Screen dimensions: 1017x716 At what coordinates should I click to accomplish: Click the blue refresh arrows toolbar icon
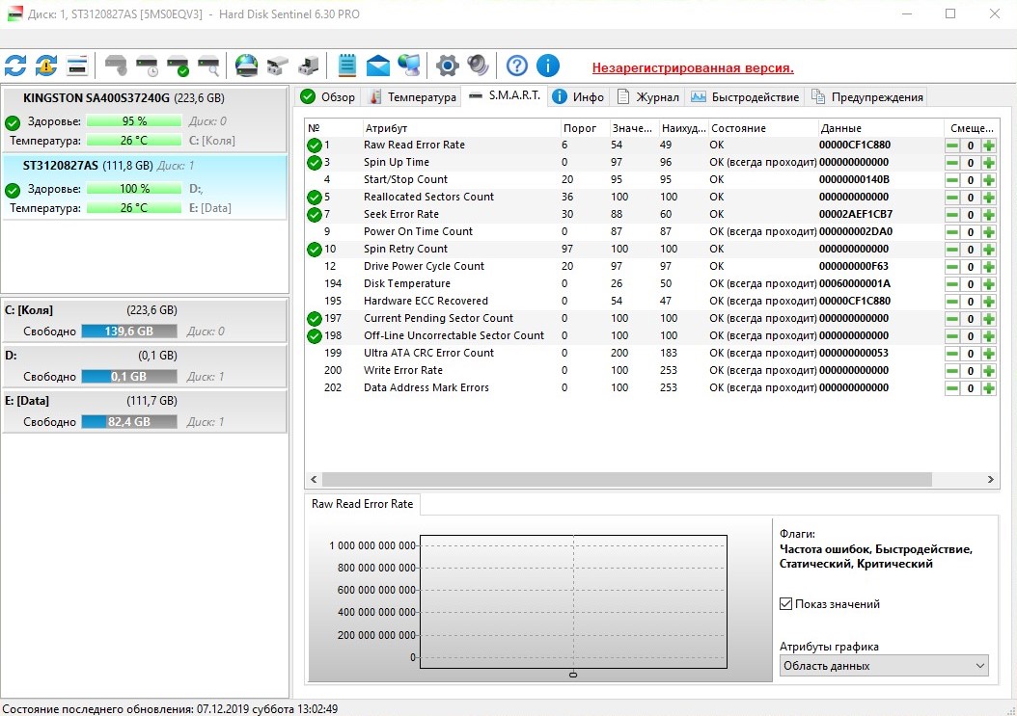(x=15, y=66)
